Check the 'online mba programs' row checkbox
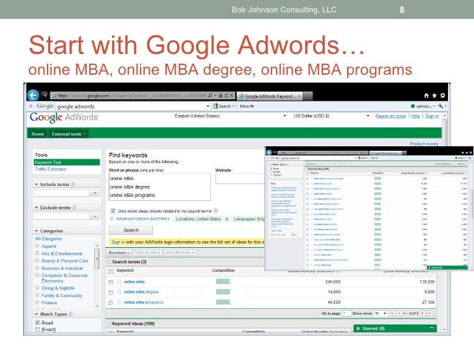Image resolution: width=474 pixels, height=355 pixels. click(111, 302)
